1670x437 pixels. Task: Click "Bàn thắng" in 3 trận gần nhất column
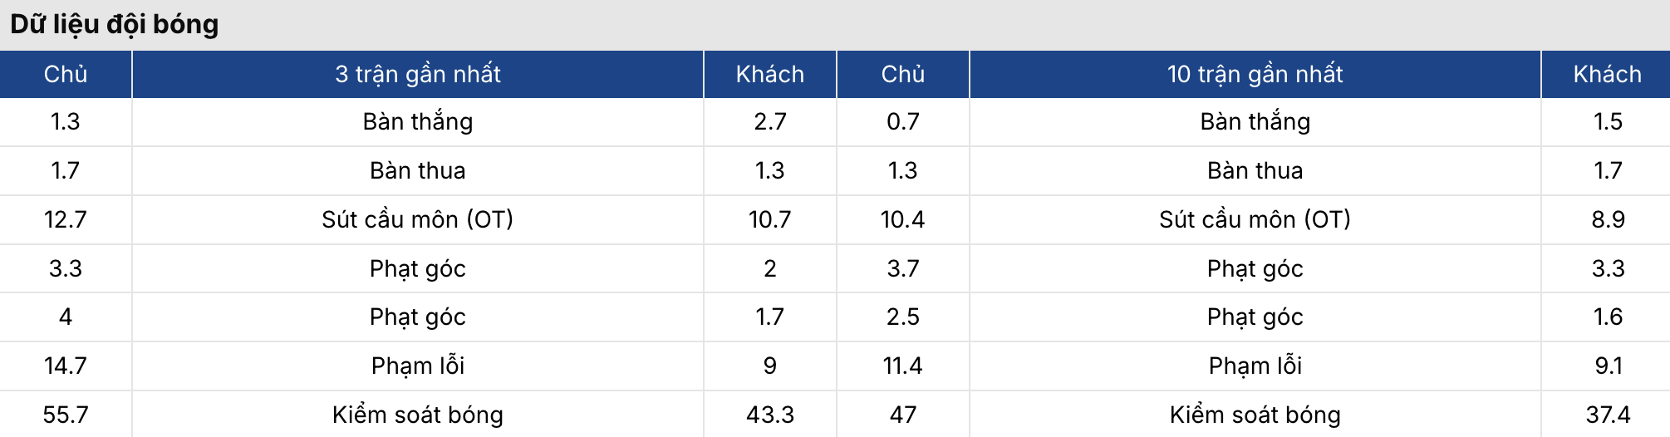pos(418,121)
